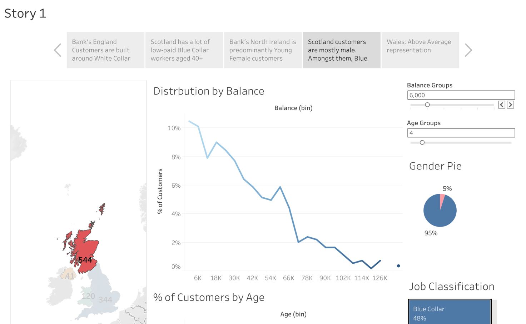Switch to the "Bank's North Ireland" story point
526x324 pixels.
click(263, 50)
